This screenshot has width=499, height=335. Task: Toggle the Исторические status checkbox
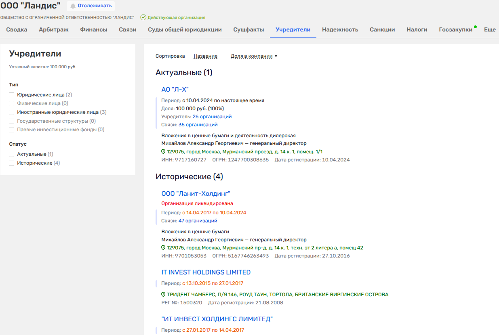[12, 163]
